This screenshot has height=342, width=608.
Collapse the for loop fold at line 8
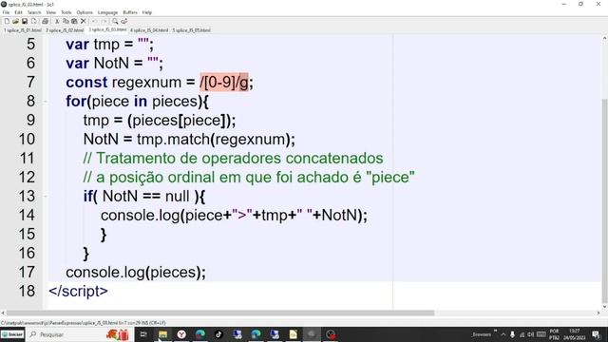click(46, 102)
